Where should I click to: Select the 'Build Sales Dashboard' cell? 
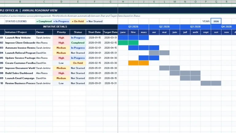[20, 73]
